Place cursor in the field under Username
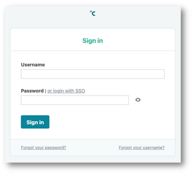 click(x=93, y=74)
